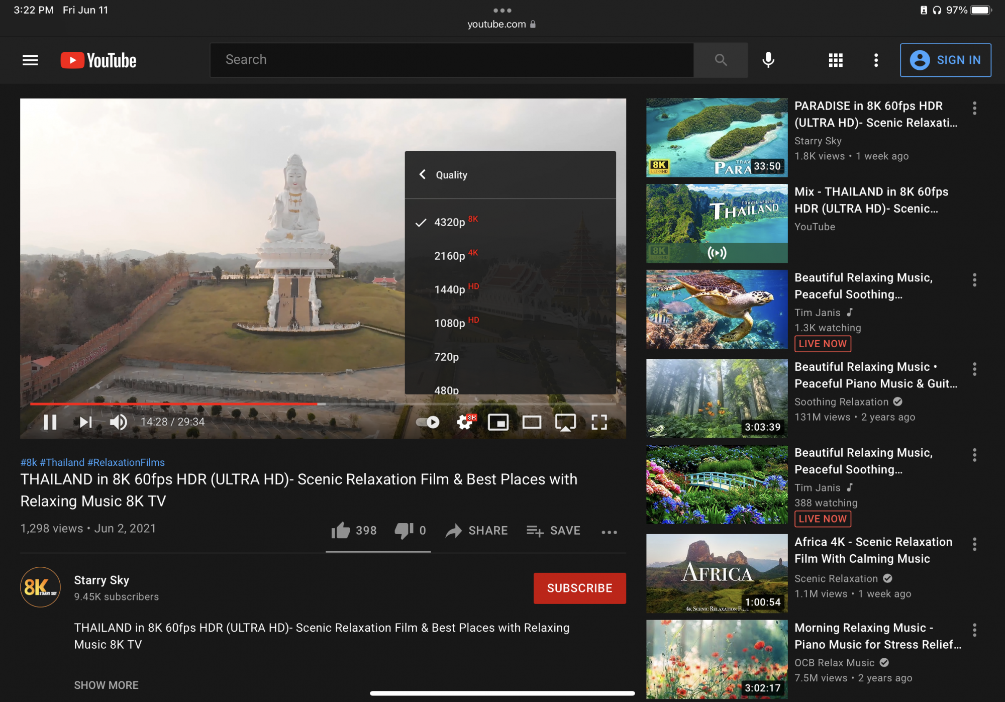Skip to next video
The width and height of the screenshot is (1005, 702).
pos(85,422)
